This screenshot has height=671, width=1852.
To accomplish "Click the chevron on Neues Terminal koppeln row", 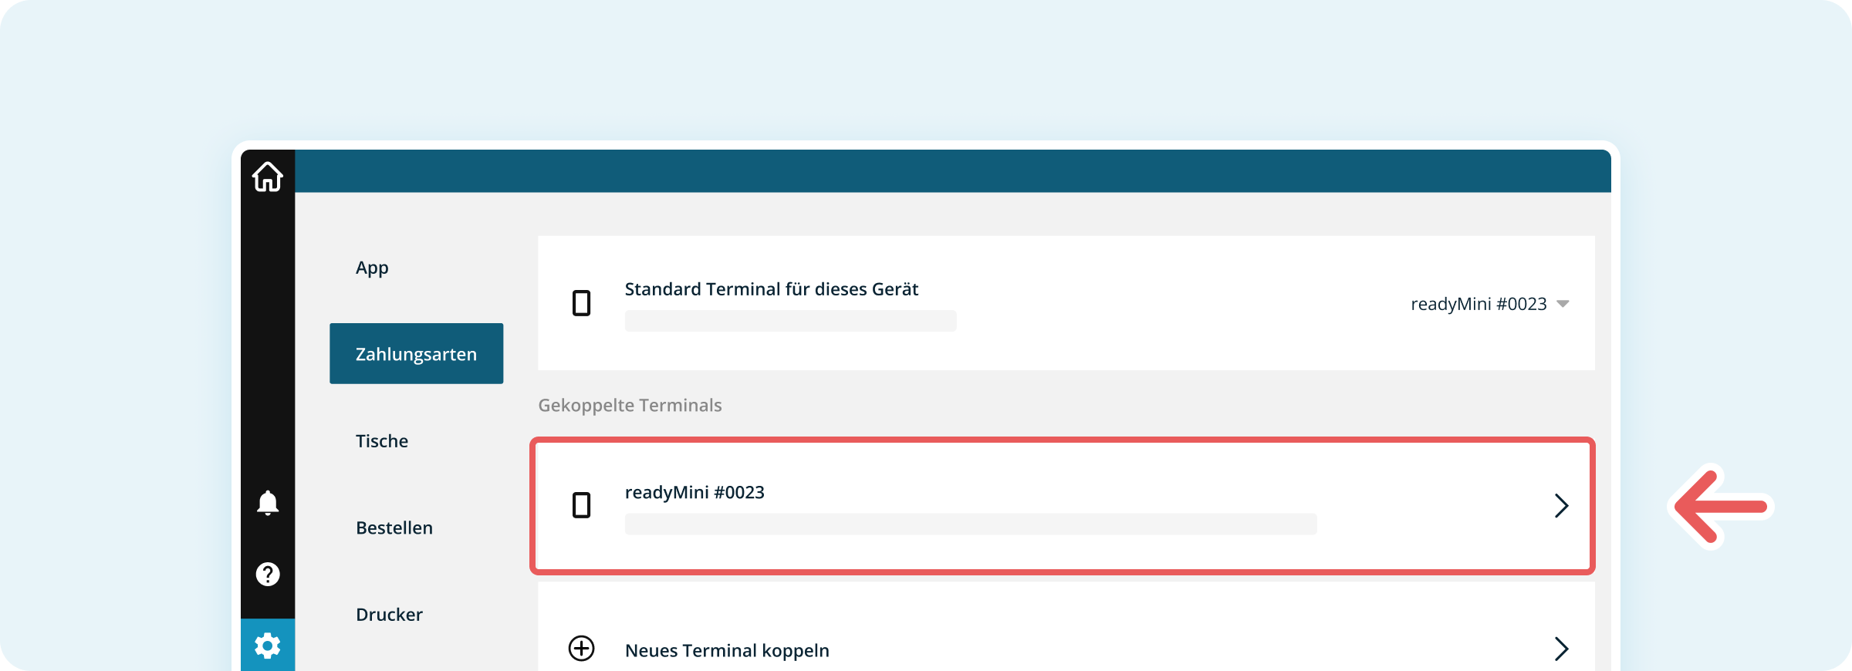I will tap(1561, 649).
